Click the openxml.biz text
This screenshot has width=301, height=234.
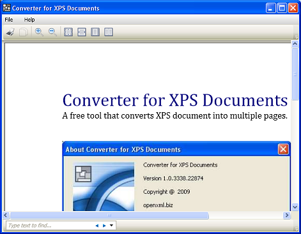(158, 205)
